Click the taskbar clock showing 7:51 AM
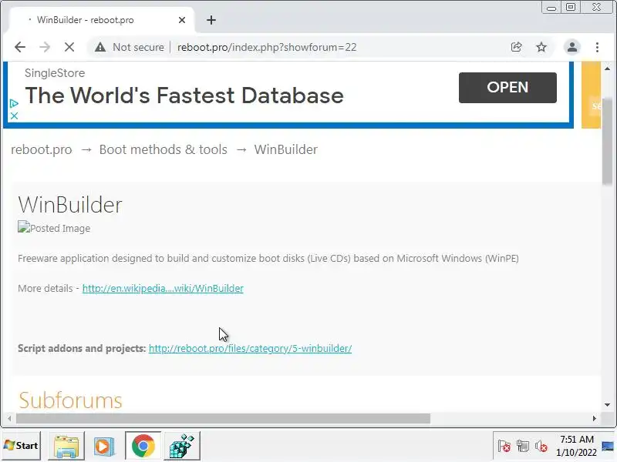This screenshot has width=617, height=462. coord(576,446)
